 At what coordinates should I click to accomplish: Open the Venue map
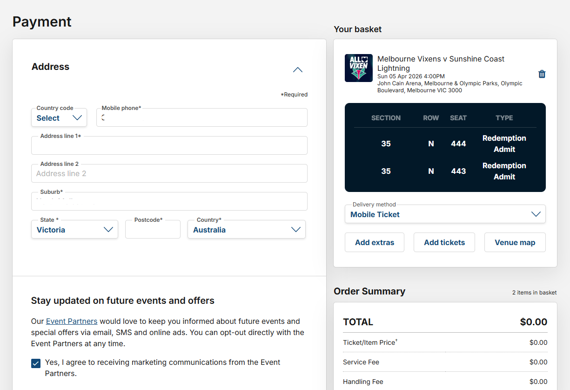tap(515, 242)
